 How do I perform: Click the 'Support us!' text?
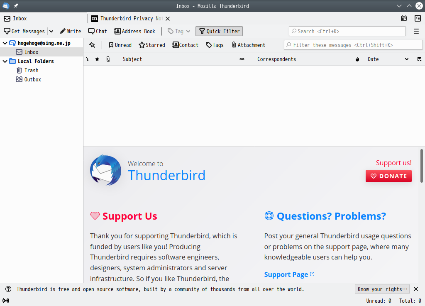[393, 163]
